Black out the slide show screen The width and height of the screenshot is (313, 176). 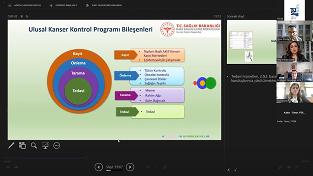[45, 145]
